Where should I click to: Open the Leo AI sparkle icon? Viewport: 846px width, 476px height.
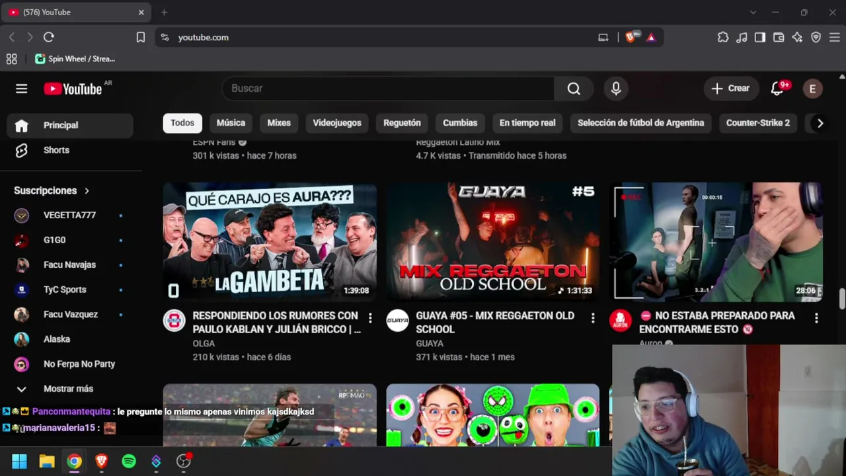(x=797, y=38)
